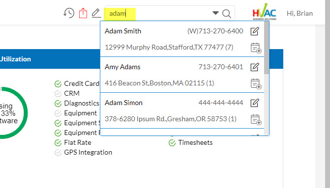Select Amy Adams from the search results
Viewport: 330px width, 188px height.
(122, 67)
